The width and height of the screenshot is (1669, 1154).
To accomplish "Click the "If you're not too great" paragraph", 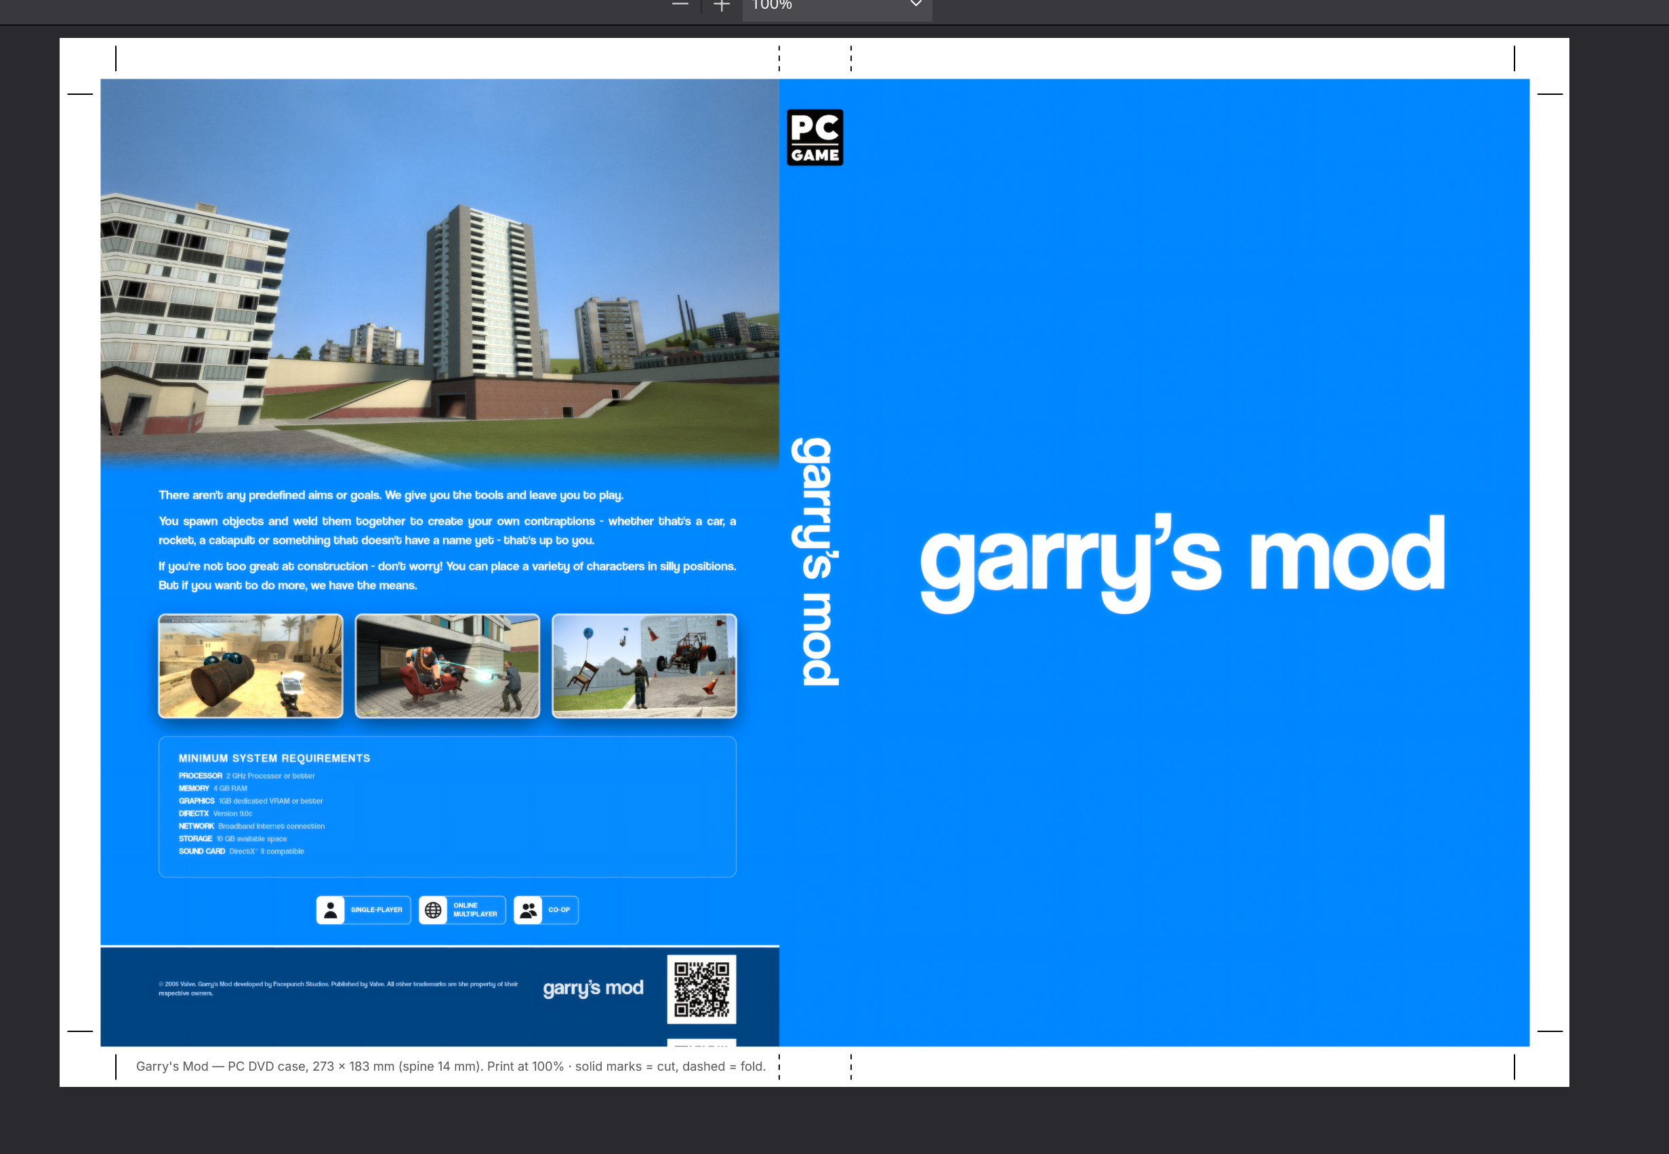I will coord(448,575).
